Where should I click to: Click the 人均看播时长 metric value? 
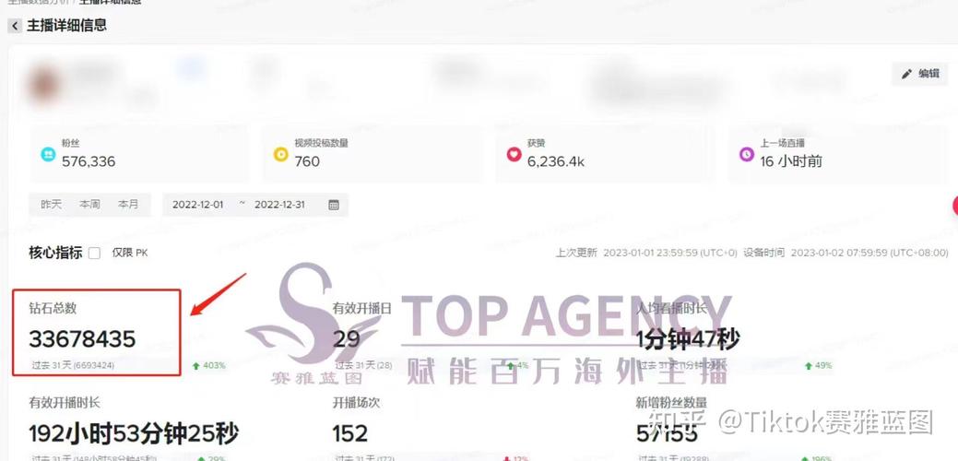coord(687,339)
